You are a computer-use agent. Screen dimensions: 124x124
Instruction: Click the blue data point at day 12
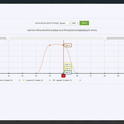tap(22, 73)
